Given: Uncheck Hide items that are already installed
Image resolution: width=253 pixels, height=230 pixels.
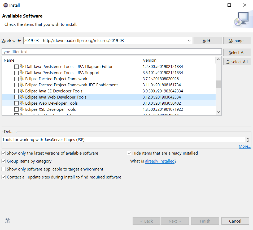Looking at the screenshot, I should point(129,153).
